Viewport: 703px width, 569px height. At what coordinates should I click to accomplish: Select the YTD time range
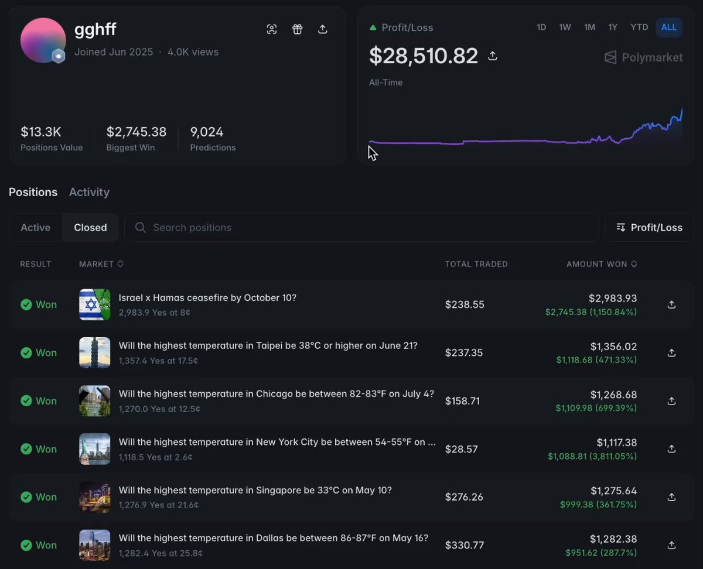click(x=639, y=28)
